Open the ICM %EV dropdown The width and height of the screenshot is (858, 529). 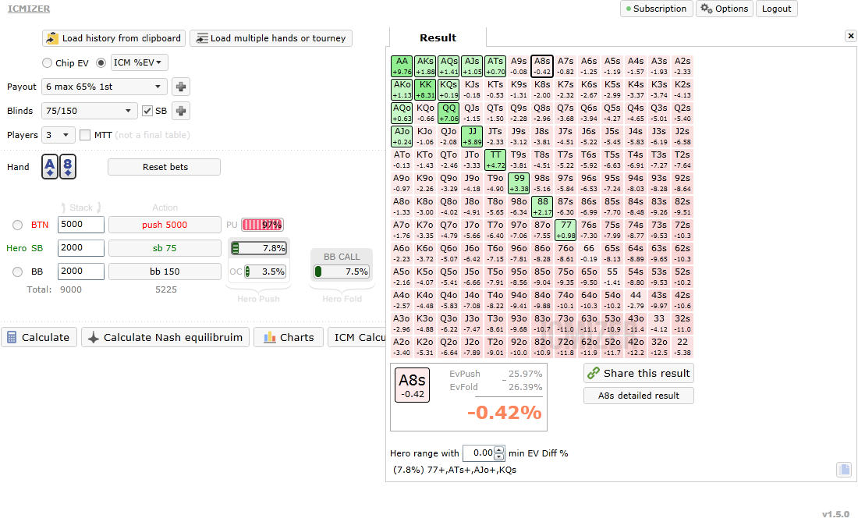tap(139, 62)
